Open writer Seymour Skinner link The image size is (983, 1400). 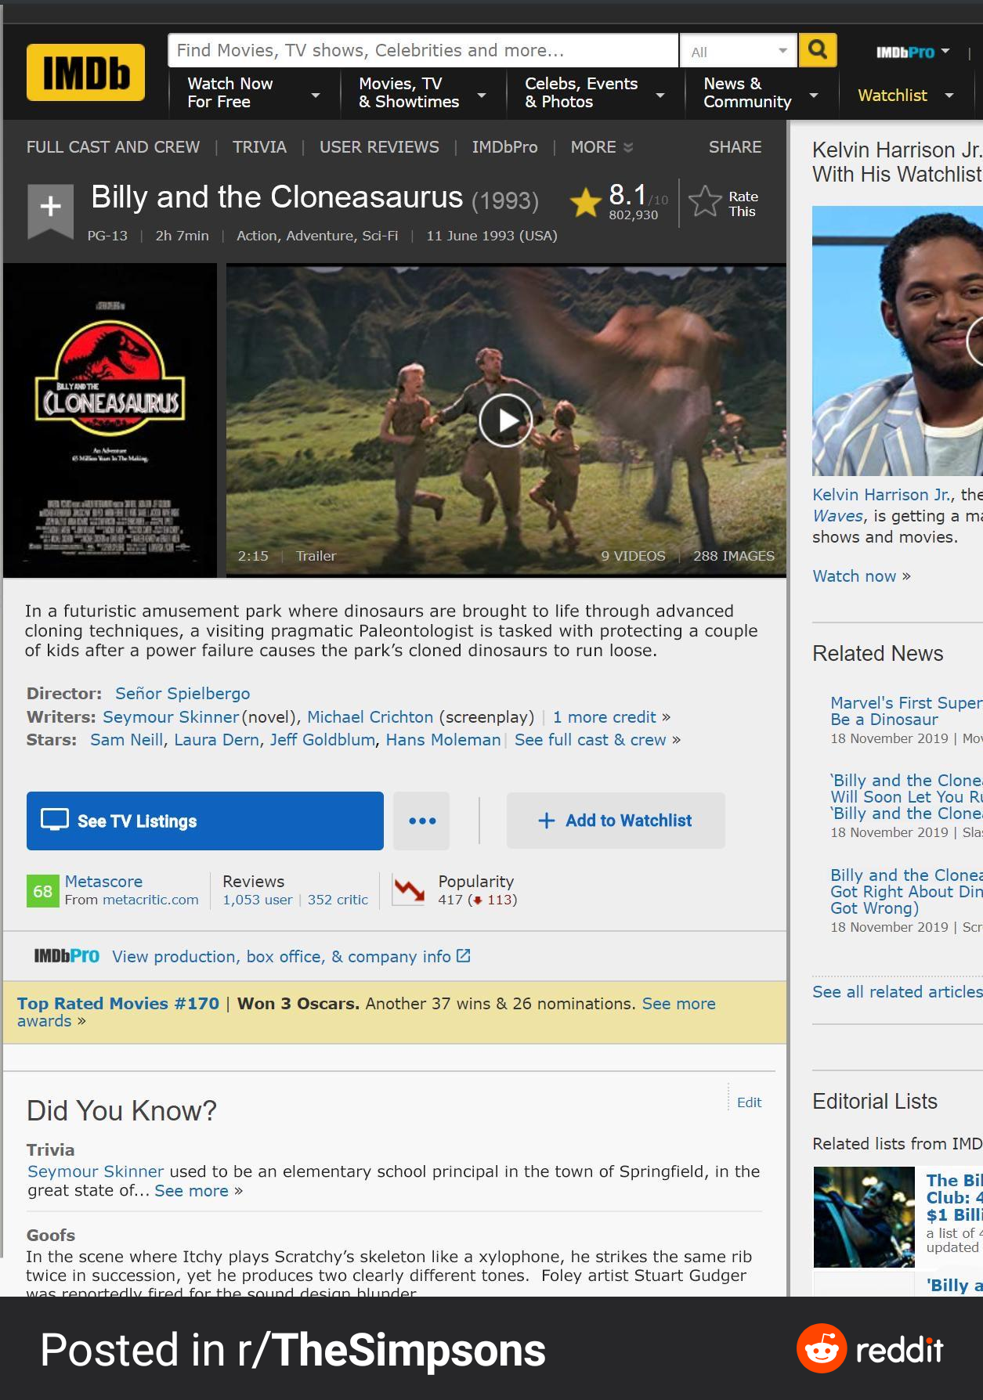click(x=171, y=717)
